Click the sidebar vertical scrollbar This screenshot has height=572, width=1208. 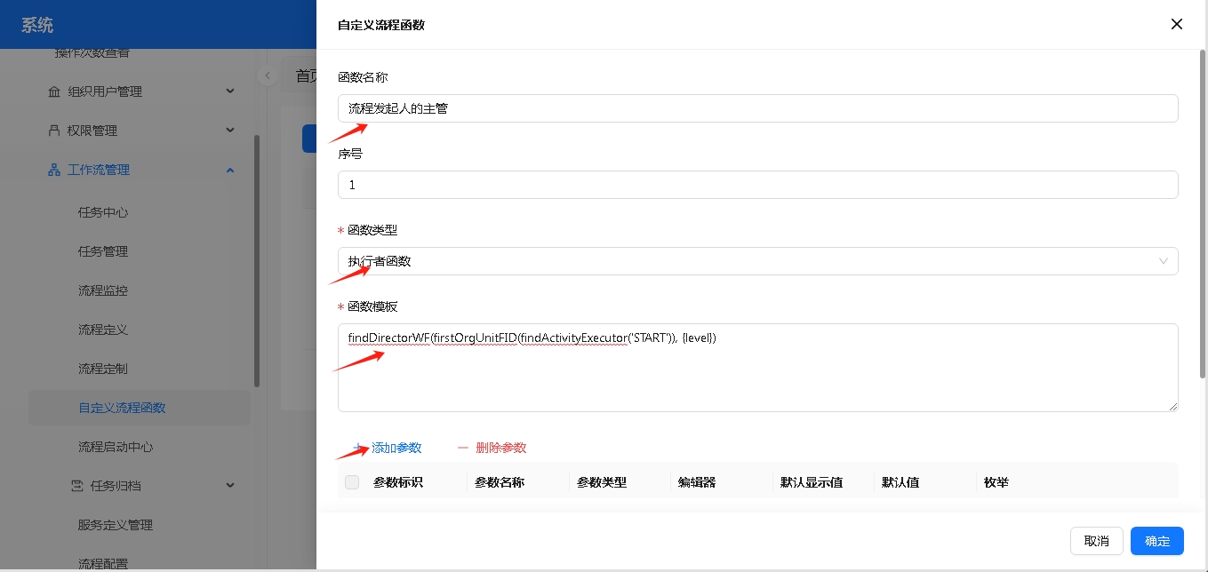257,260
